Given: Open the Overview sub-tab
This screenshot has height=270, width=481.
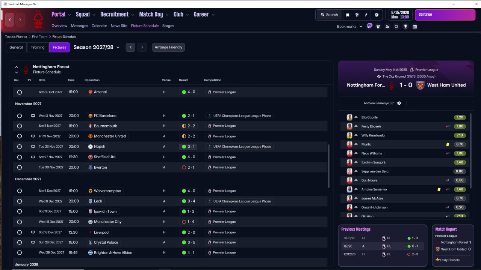Looking at the screenshot, I should 59,26.
